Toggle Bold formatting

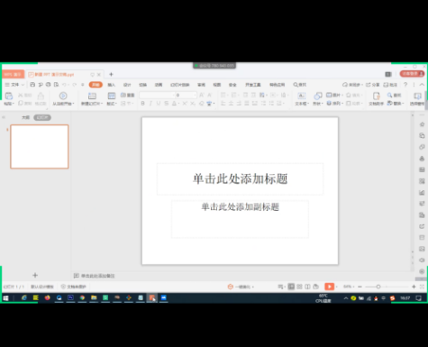pos(142,104)
